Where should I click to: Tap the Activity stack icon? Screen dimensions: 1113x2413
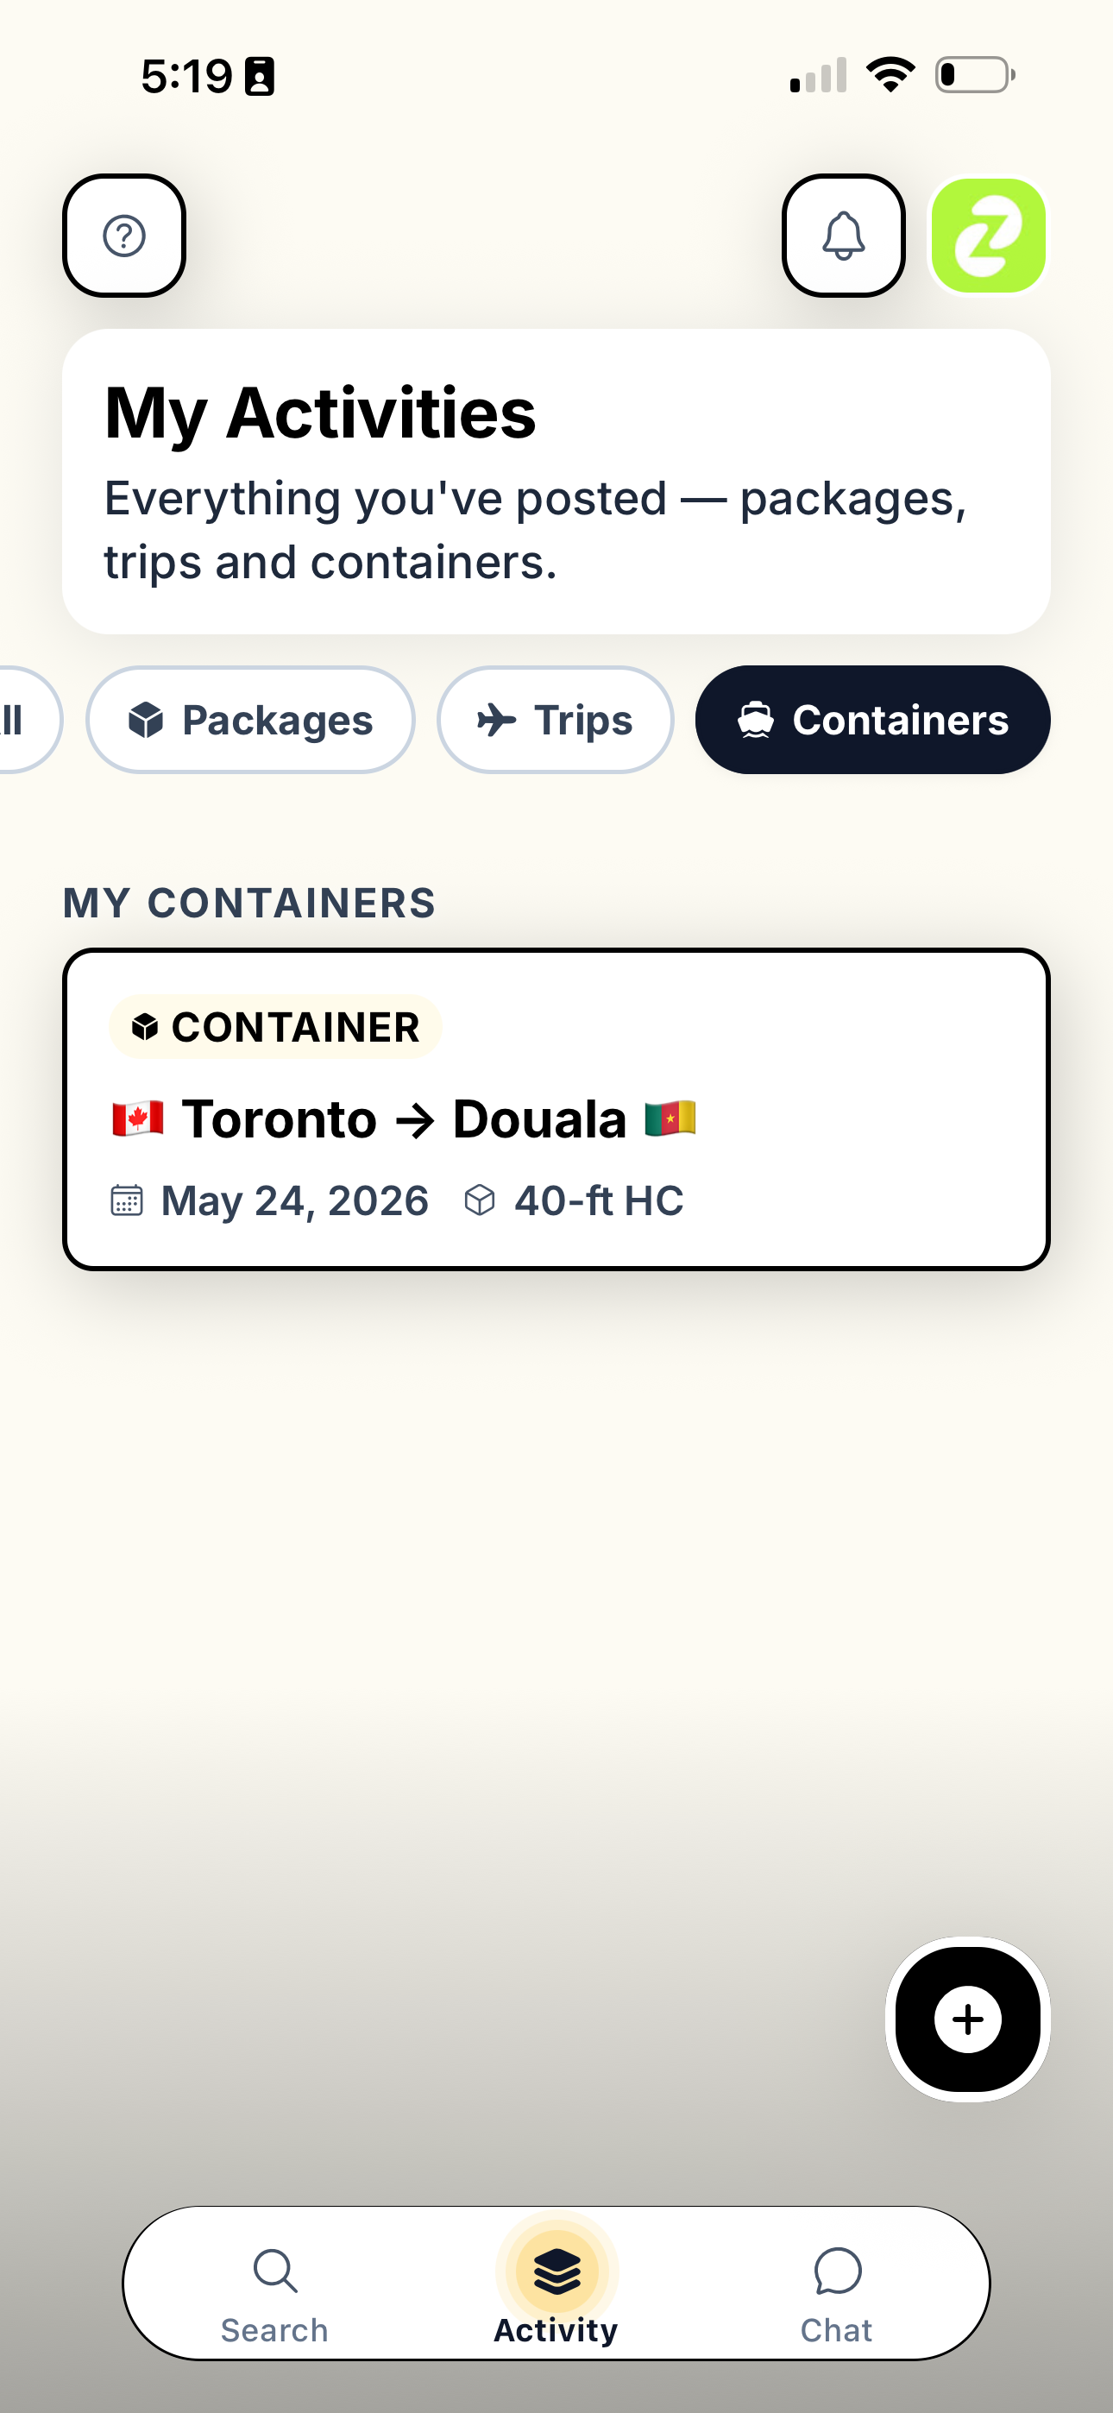[556, 2271]
